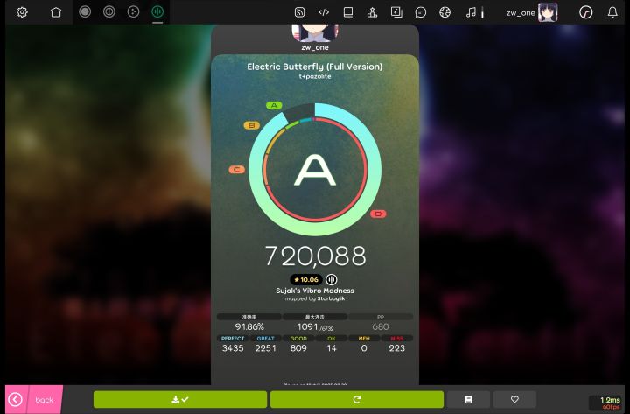
Task: Open the chat bubble icon
Action: [x=420, y=12]
